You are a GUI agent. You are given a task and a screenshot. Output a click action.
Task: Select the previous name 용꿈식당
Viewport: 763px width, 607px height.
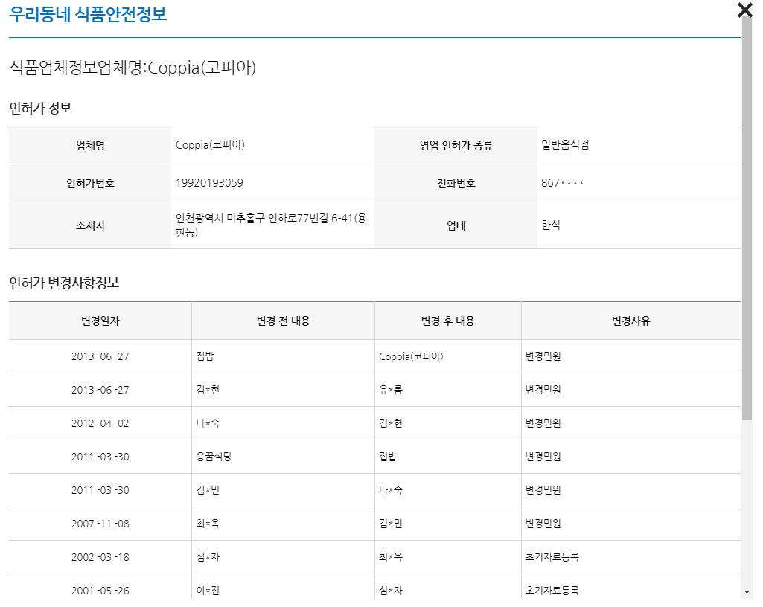tap(214, 457)
